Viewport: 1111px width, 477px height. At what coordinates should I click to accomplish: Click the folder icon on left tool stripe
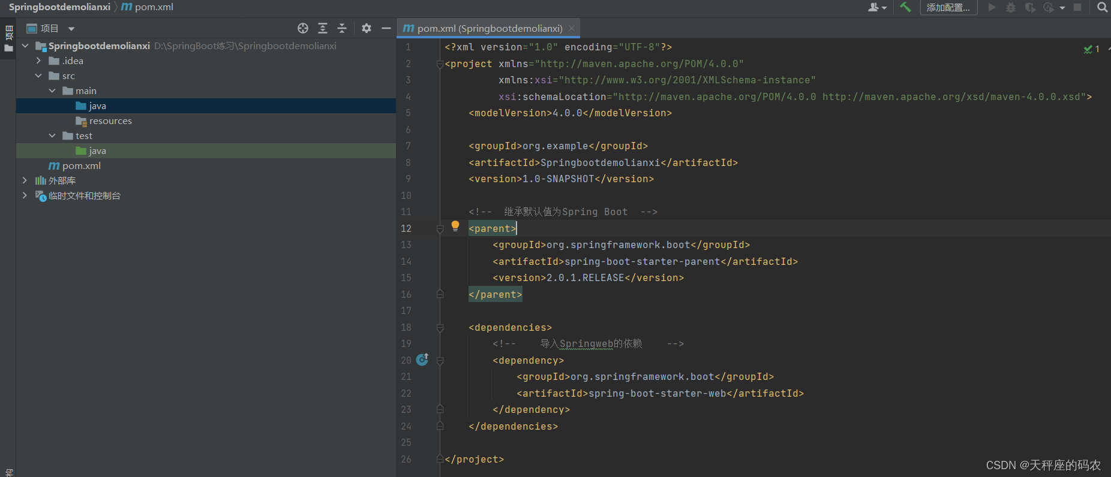click(8, 49)
